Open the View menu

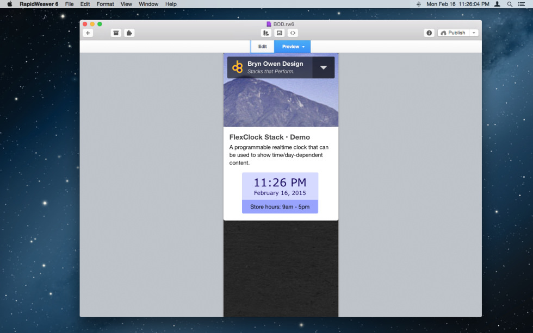126,4
